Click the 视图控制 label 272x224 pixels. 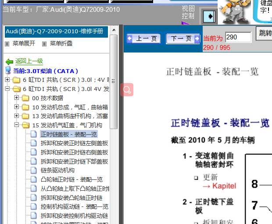click(x=188, y=12)
